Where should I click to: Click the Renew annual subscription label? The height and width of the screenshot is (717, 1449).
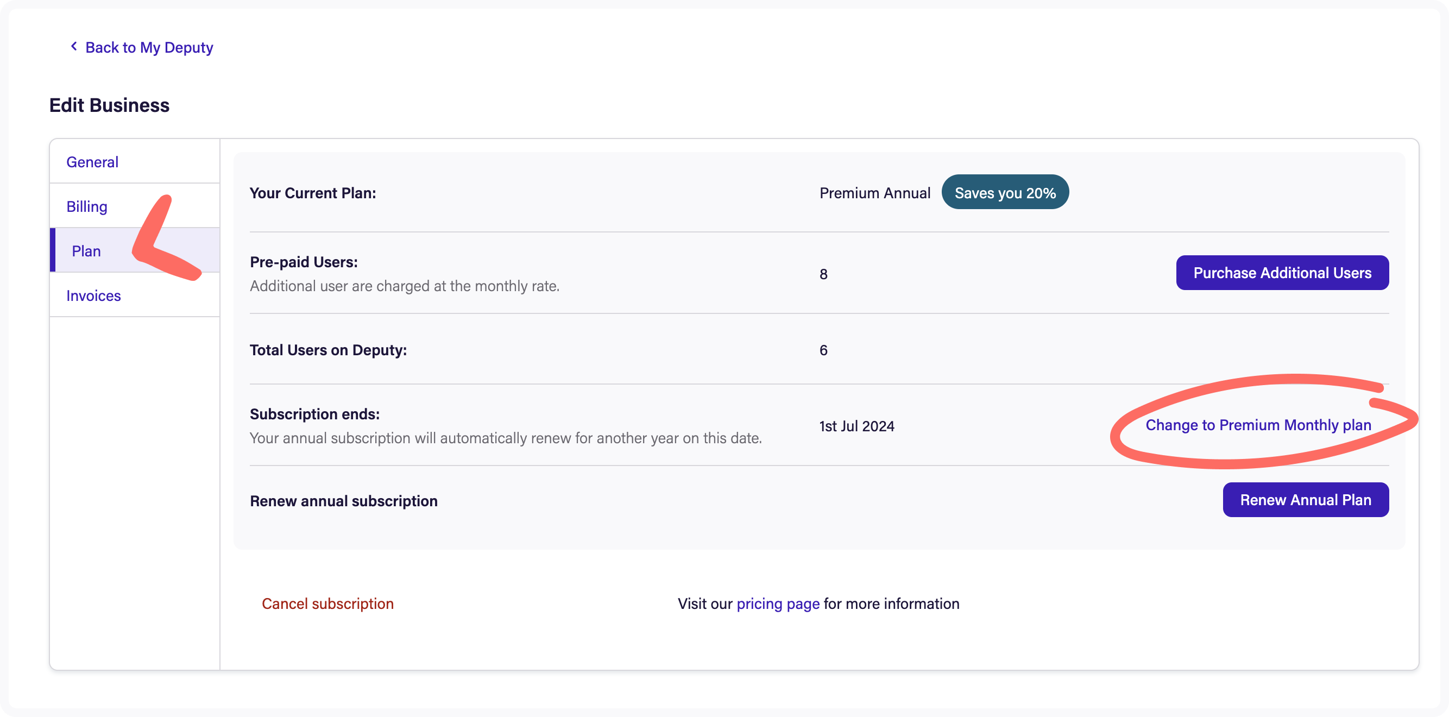tap(344, 501)
